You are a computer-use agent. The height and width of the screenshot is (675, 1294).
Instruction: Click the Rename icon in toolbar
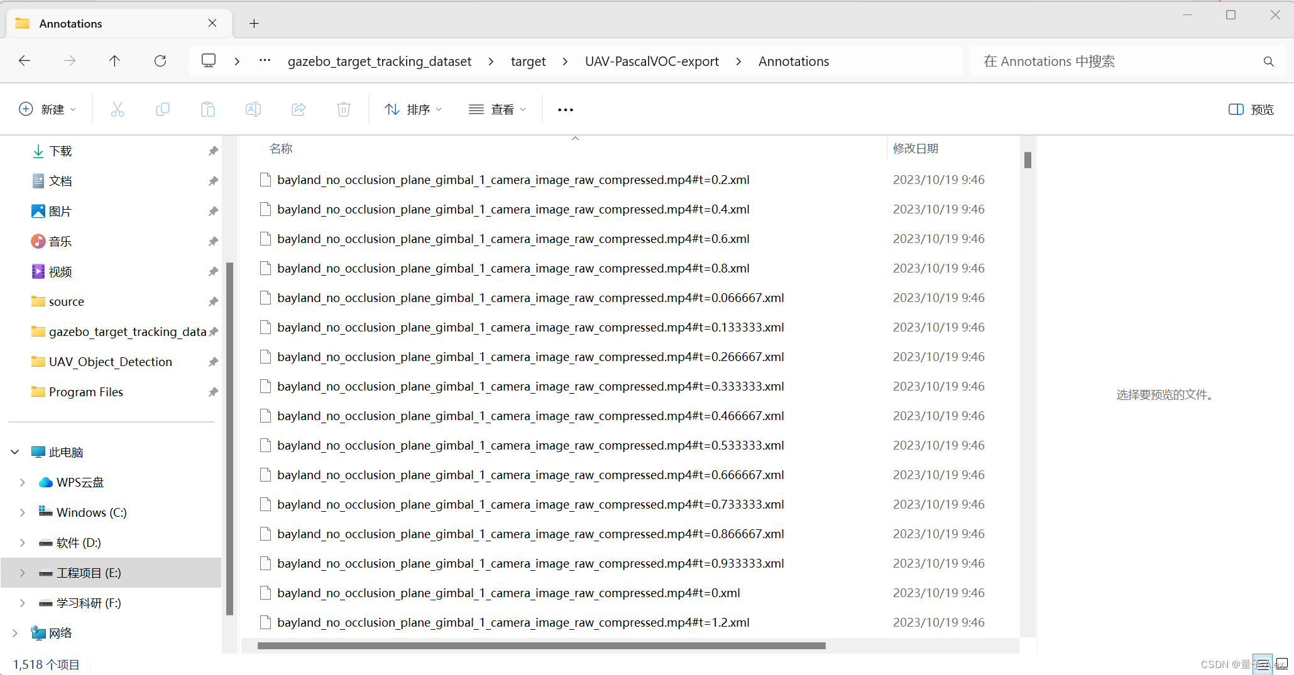(253, 109)
